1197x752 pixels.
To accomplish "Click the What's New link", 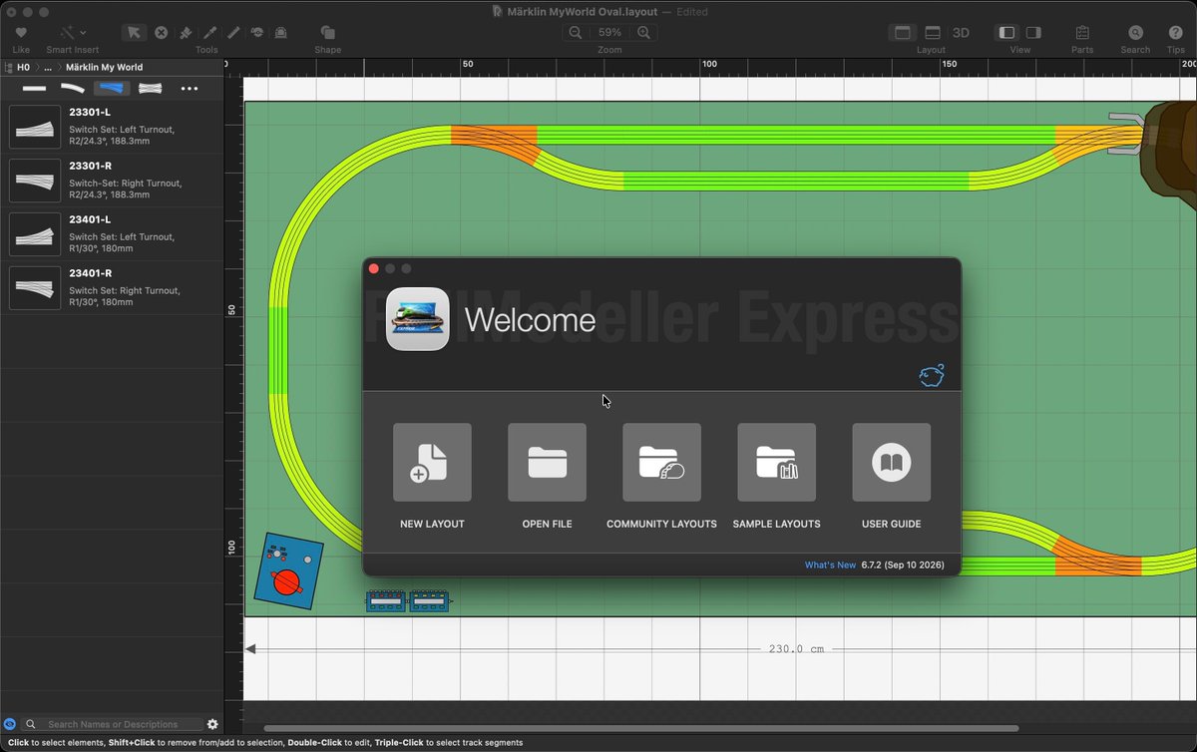I will coord(830,565).
